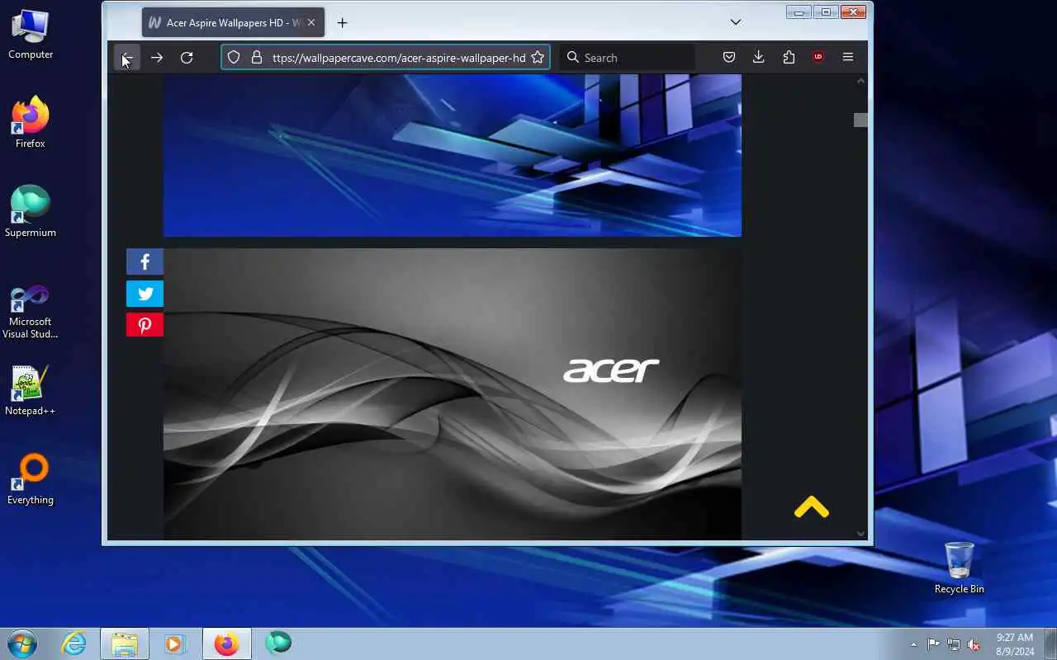Share page on Twitter
The width and height of the screenshot is (1057, 660).
pyautogui.click(x=145, y=294)
